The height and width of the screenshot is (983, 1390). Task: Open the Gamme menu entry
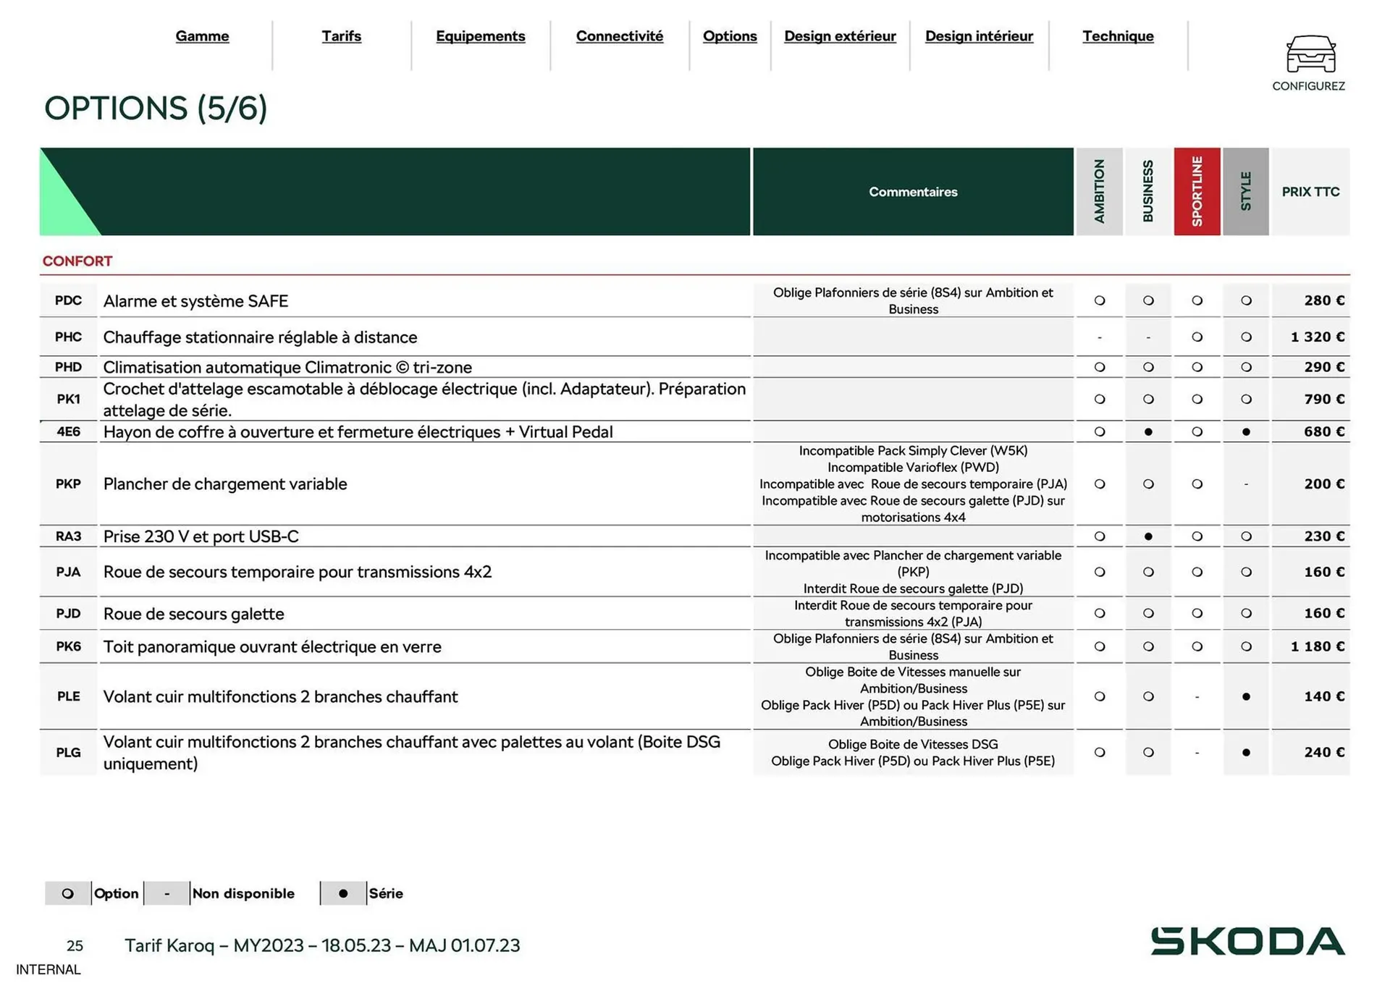click(202, 36)
